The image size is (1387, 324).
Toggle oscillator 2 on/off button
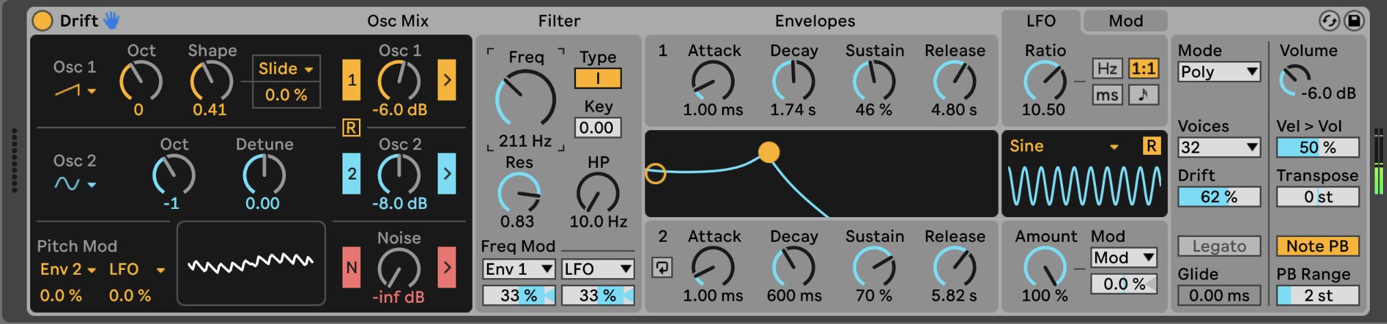click(x=351, y=174)
